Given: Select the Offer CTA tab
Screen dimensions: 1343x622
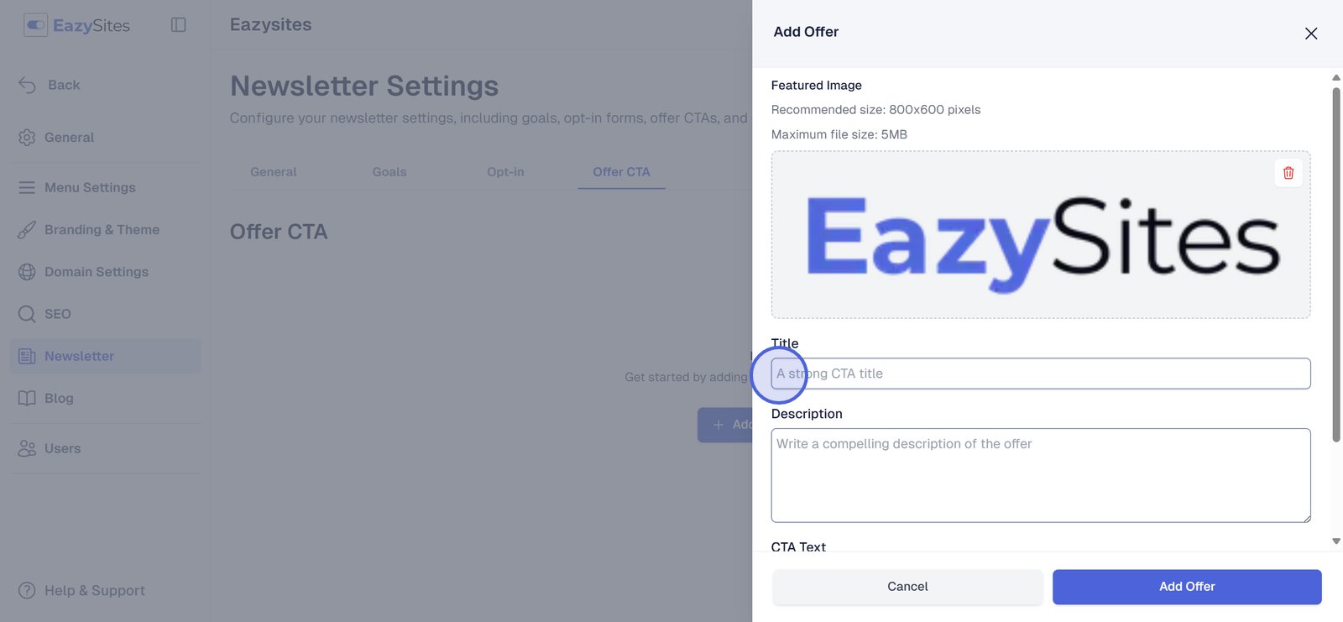Looking at the screenshot, I should [x=621, y=172].
